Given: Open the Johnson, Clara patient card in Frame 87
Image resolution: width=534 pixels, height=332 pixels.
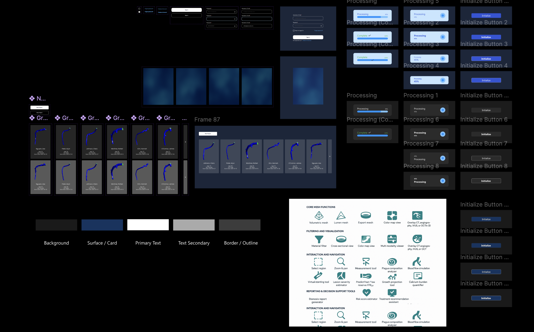Looking at the screenshot, I should click(209, 156).
